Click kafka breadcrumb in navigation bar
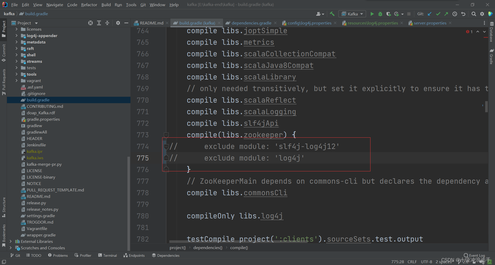The width and height of the screenshot is (495, 265). (9, 14)
